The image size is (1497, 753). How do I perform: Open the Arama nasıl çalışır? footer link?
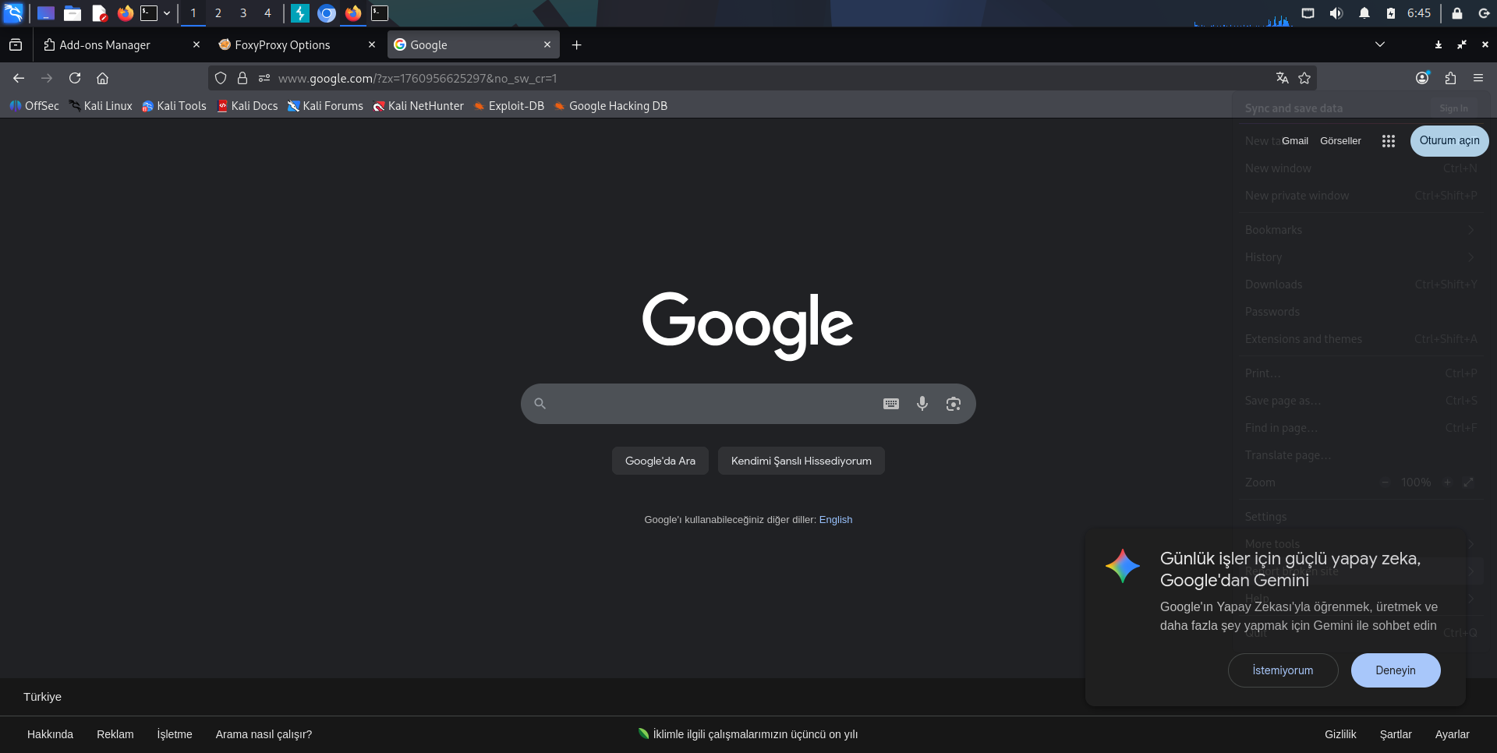coord(264,734)
